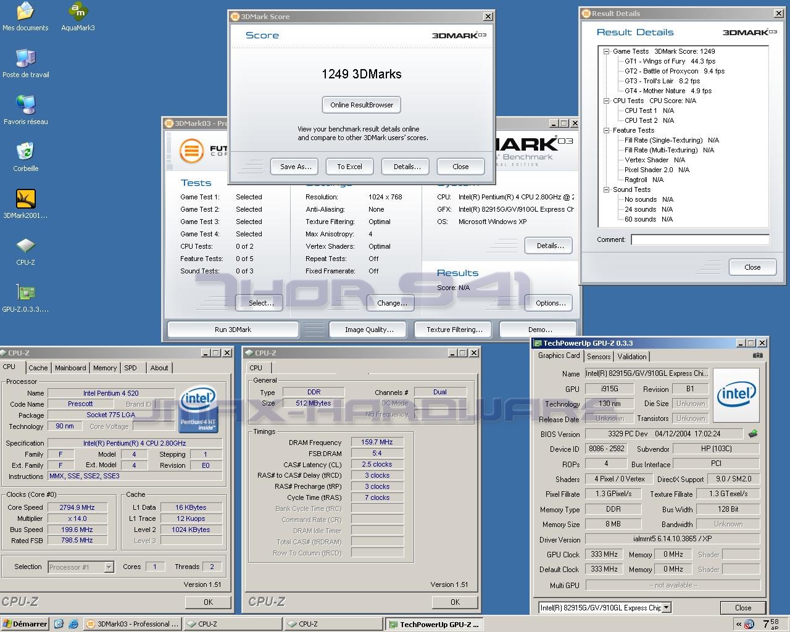Open the AquaMark3 desktop shortcut
The width and height of the screenshot is (790, 632).
coord(78,17)
